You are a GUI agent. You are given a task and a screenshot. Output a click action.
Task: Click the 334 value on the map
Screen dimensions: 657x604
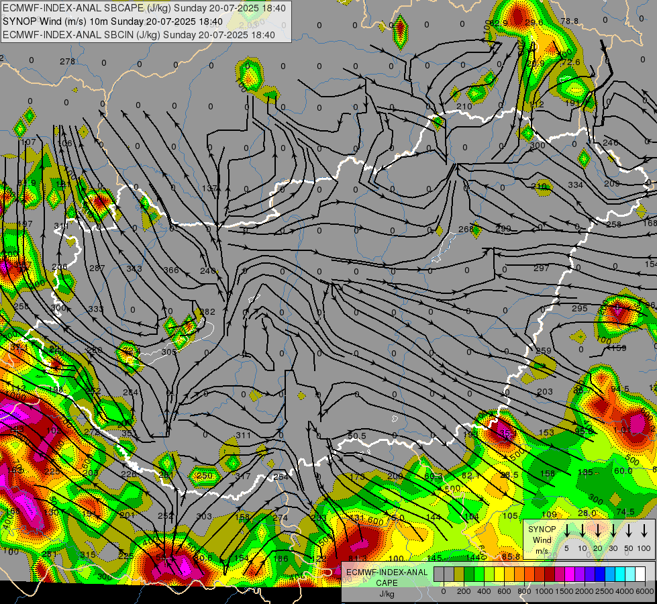pyautogui.click(x=575, y=185)
